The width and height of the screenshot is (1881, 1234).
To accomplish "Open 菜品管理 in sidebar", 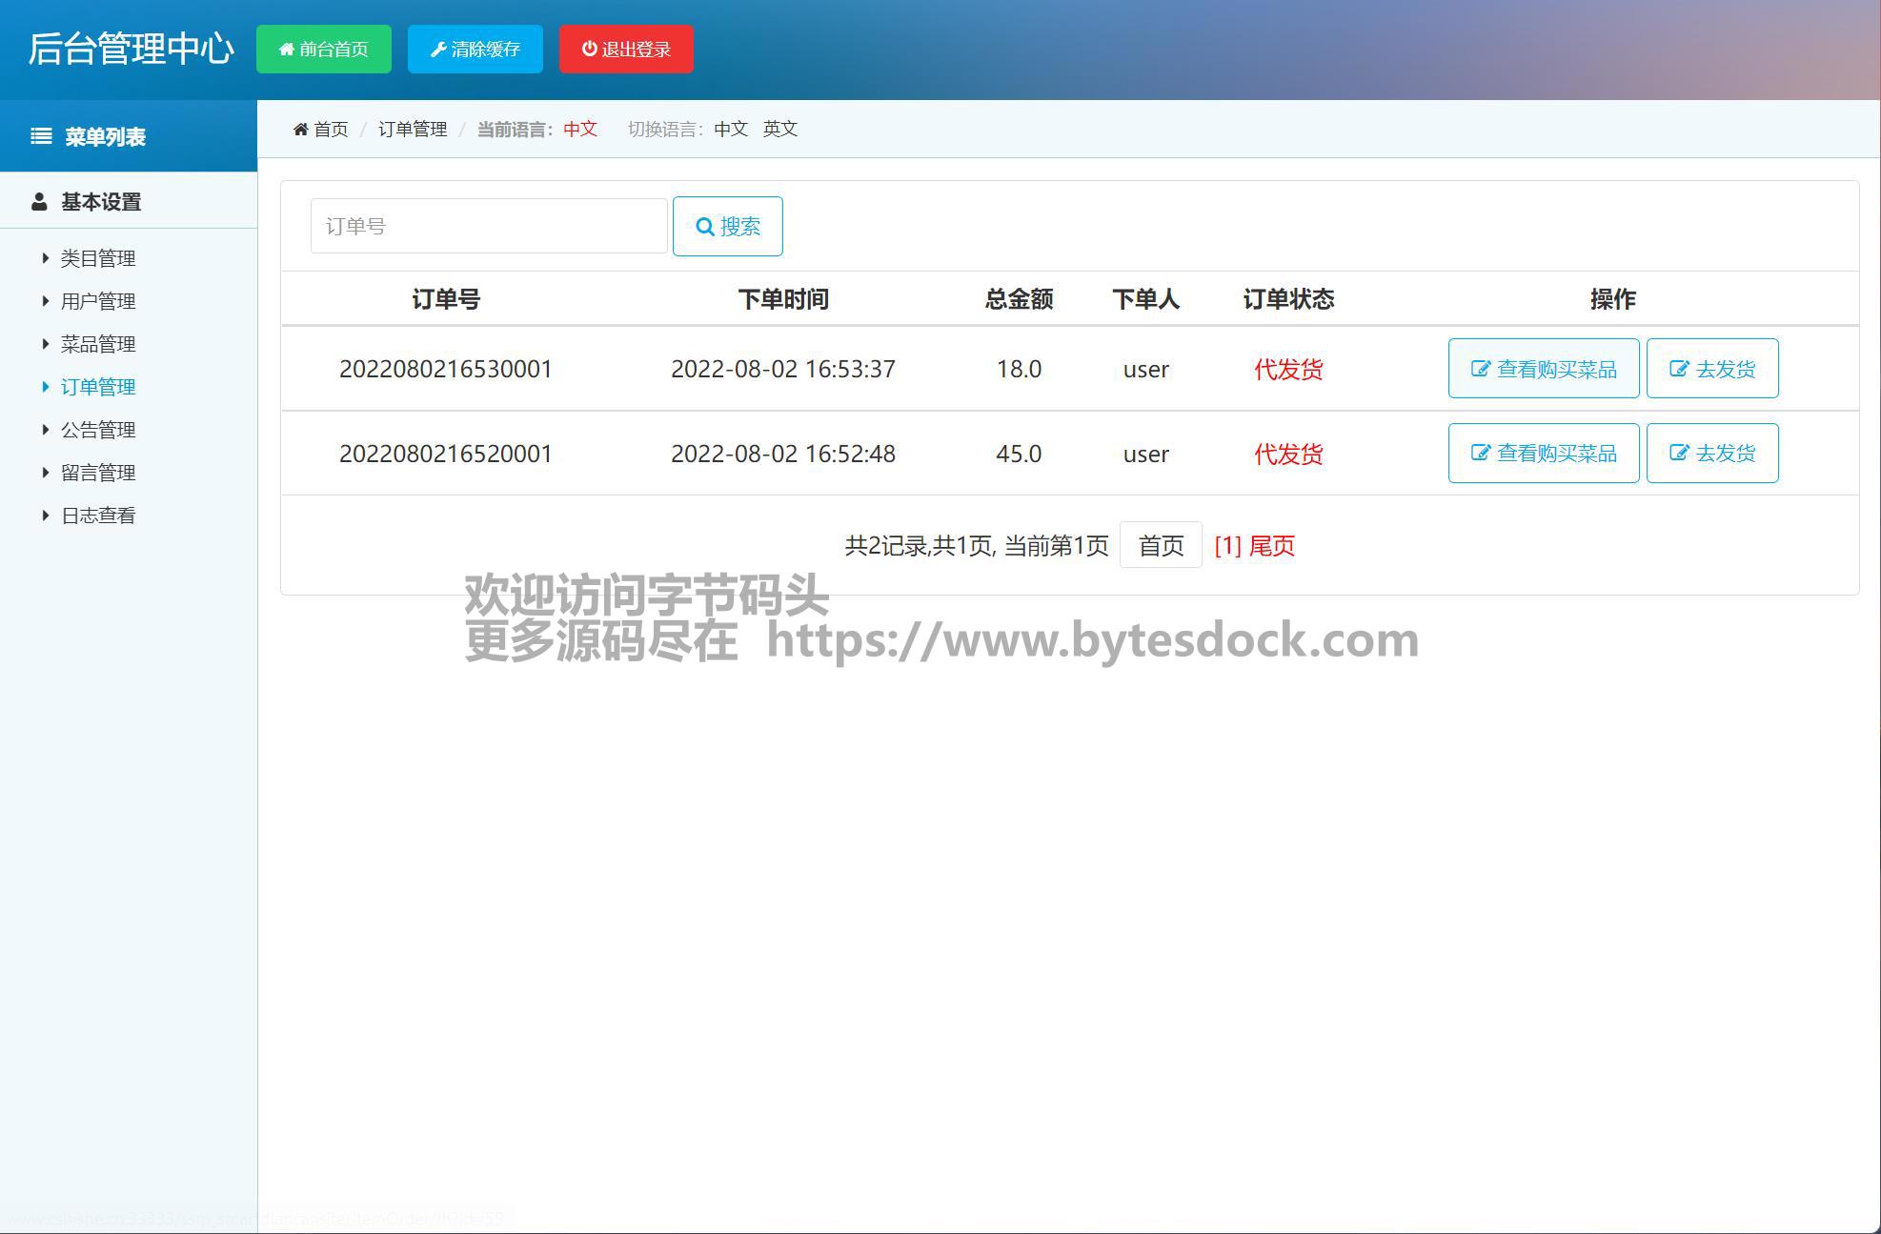I will pos(98,344).
